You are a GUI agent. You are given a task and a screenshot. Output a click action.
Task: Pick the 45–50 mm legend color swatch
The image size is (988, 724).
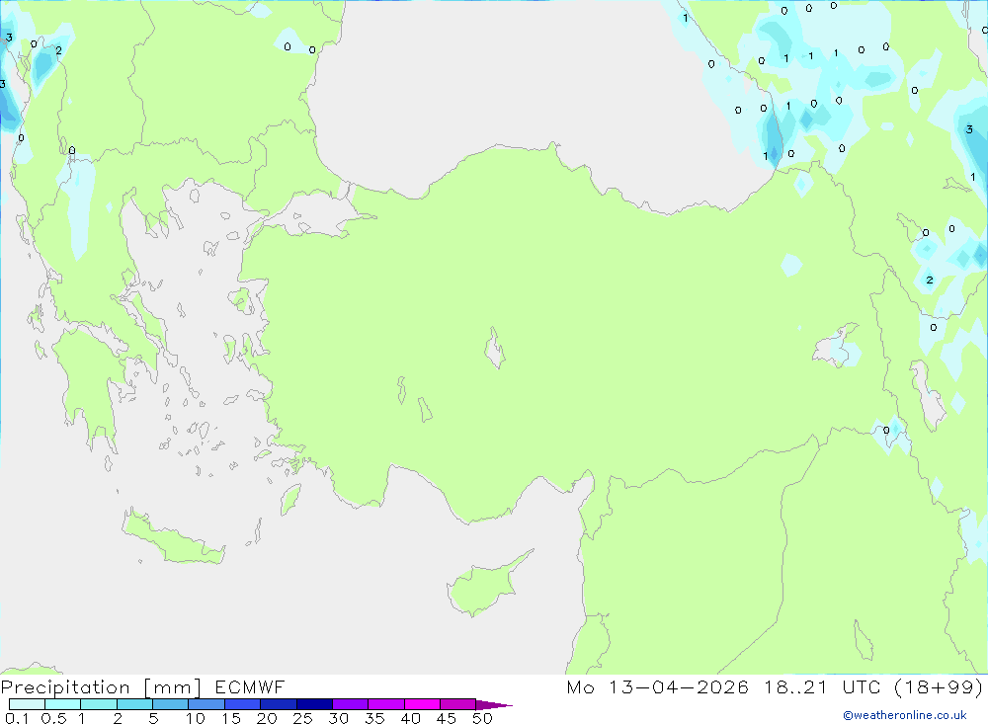point(457,704)
